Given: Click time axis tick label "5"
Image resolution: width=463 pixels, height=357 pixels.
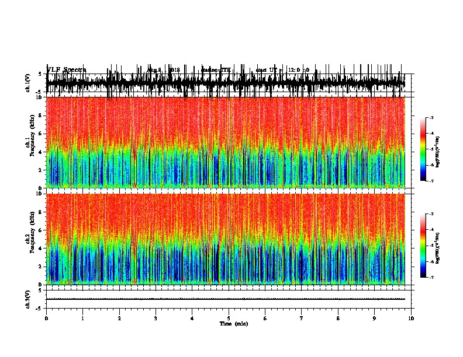Looking at the screenshot, I should point(229,318).
